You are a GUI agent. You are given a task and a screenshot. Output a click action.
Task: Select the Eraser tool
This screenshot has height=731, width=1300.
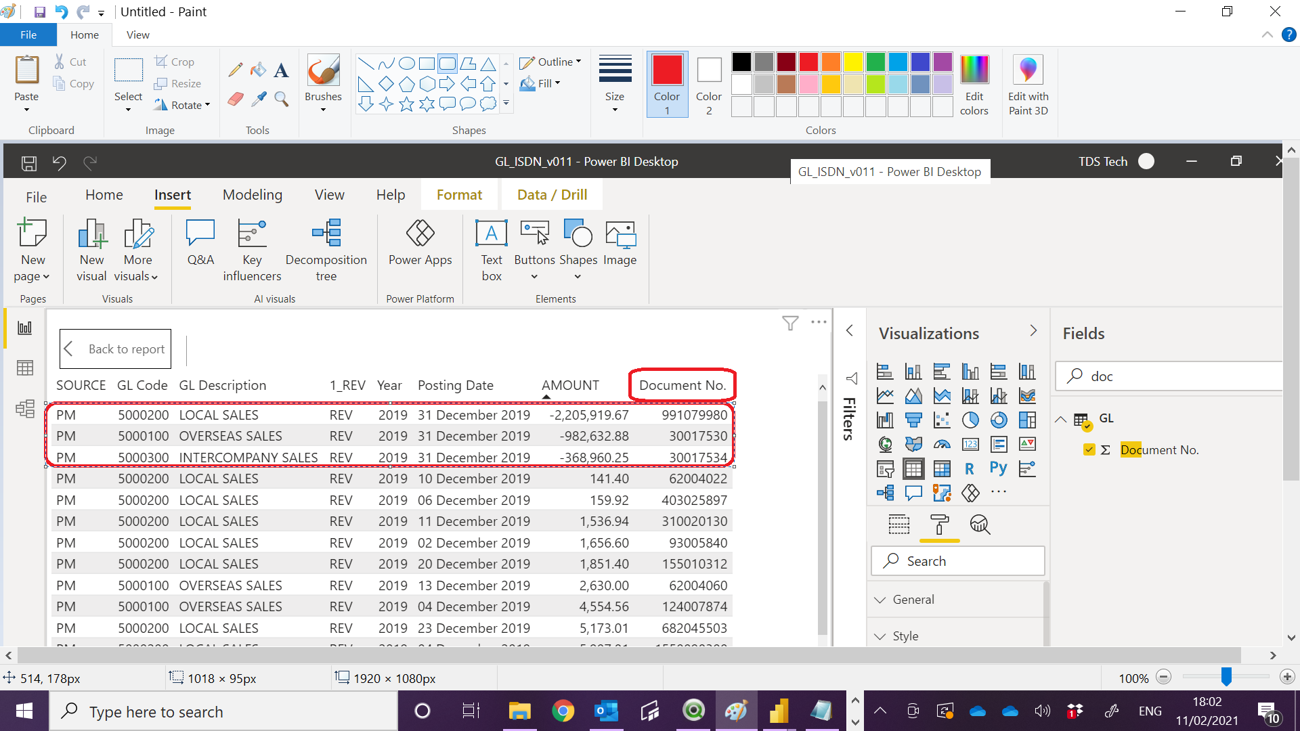click(236, 99)
